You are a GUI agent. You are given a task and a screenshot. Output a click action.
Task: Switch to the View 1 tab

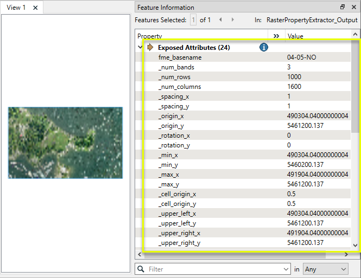(16, 8)
